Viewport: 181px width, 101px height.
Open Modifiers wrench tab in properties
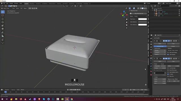[x=151, y=58]
